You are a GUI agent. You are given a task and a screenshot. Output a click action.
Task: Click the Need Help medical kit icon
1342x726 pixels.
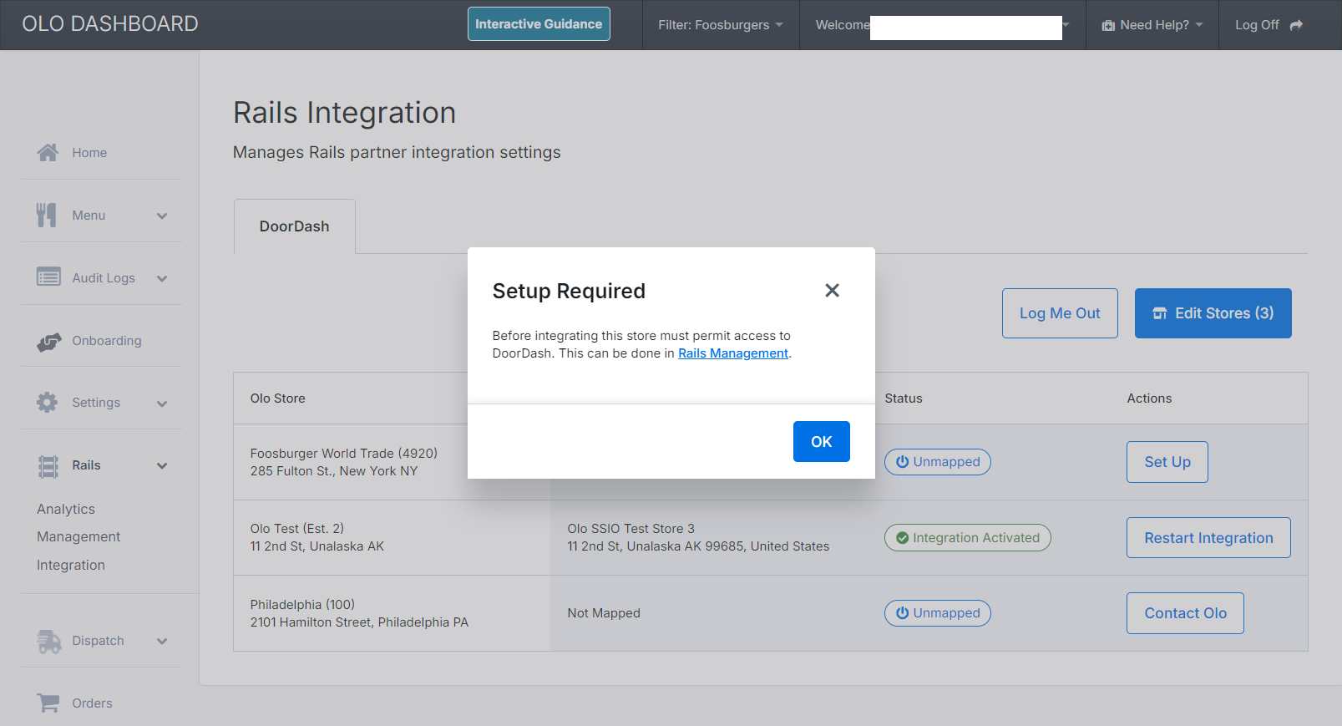pos(1108,25)
